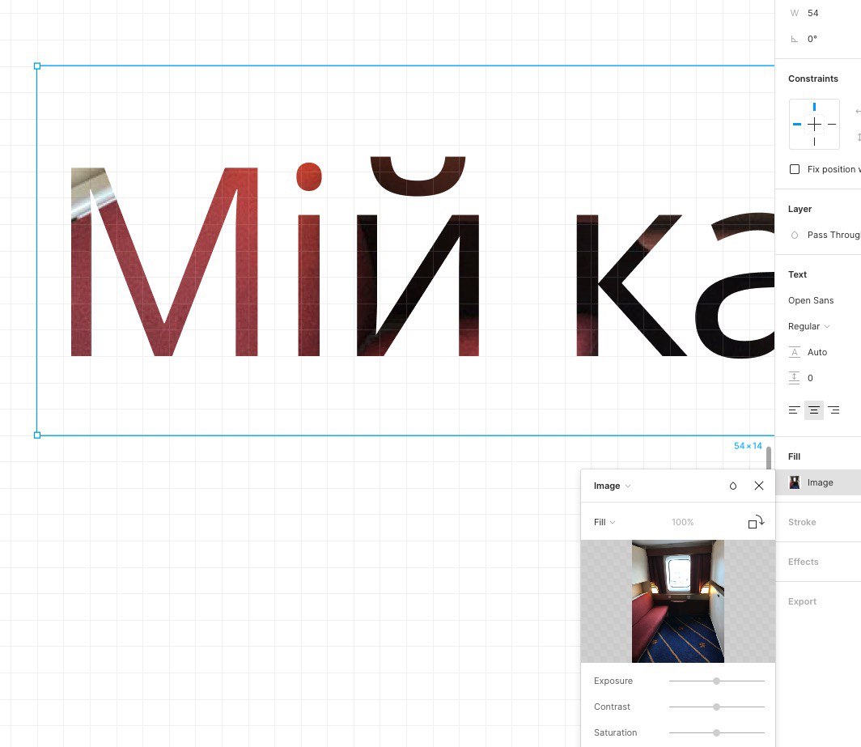Viewport: 861px width, 747px height.
Task: Change the Open Sans font family
Action: (x=811, y=300)
